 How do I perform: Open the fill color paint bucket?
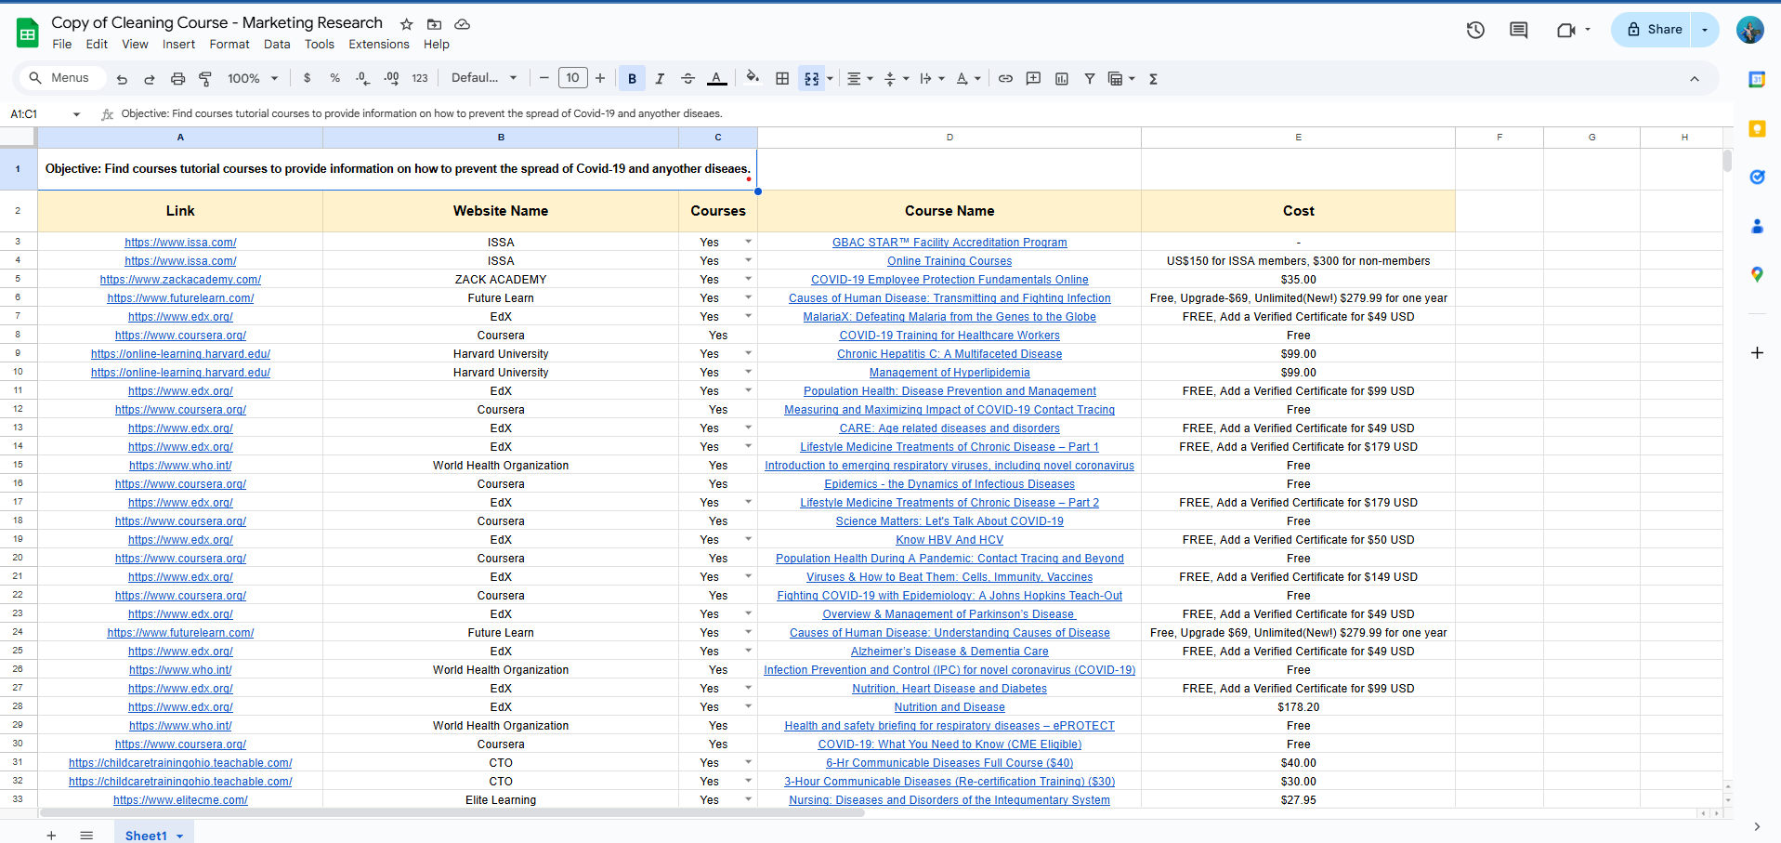[x=753, y=78]
